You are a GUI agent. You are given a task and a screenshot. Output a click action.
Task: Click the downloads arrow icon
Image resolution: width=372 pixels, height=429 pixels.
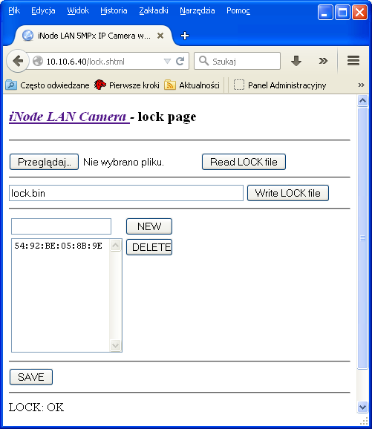296,61
